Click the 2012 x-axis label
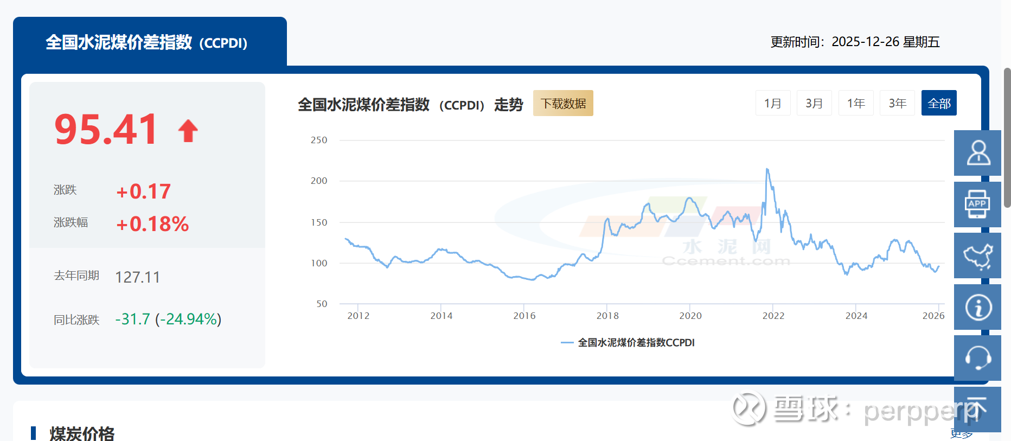This screenshot has width=1011, height=441. coord(358,316)
